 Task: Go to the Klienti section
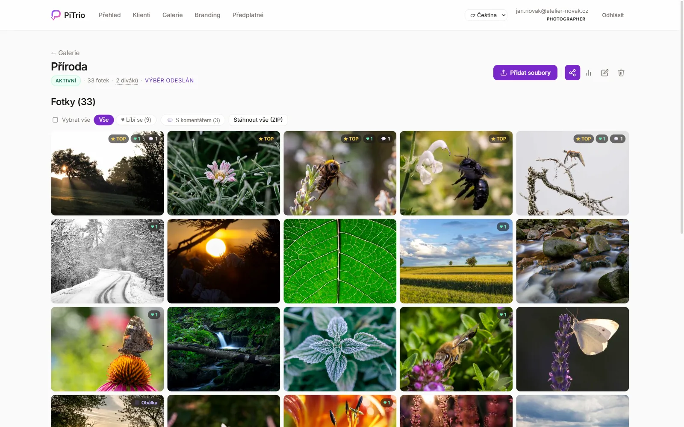(142, 15)
